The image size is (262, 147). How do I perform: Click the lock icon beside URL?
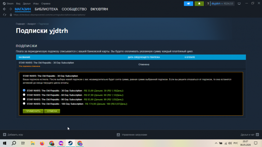point(11,15)
